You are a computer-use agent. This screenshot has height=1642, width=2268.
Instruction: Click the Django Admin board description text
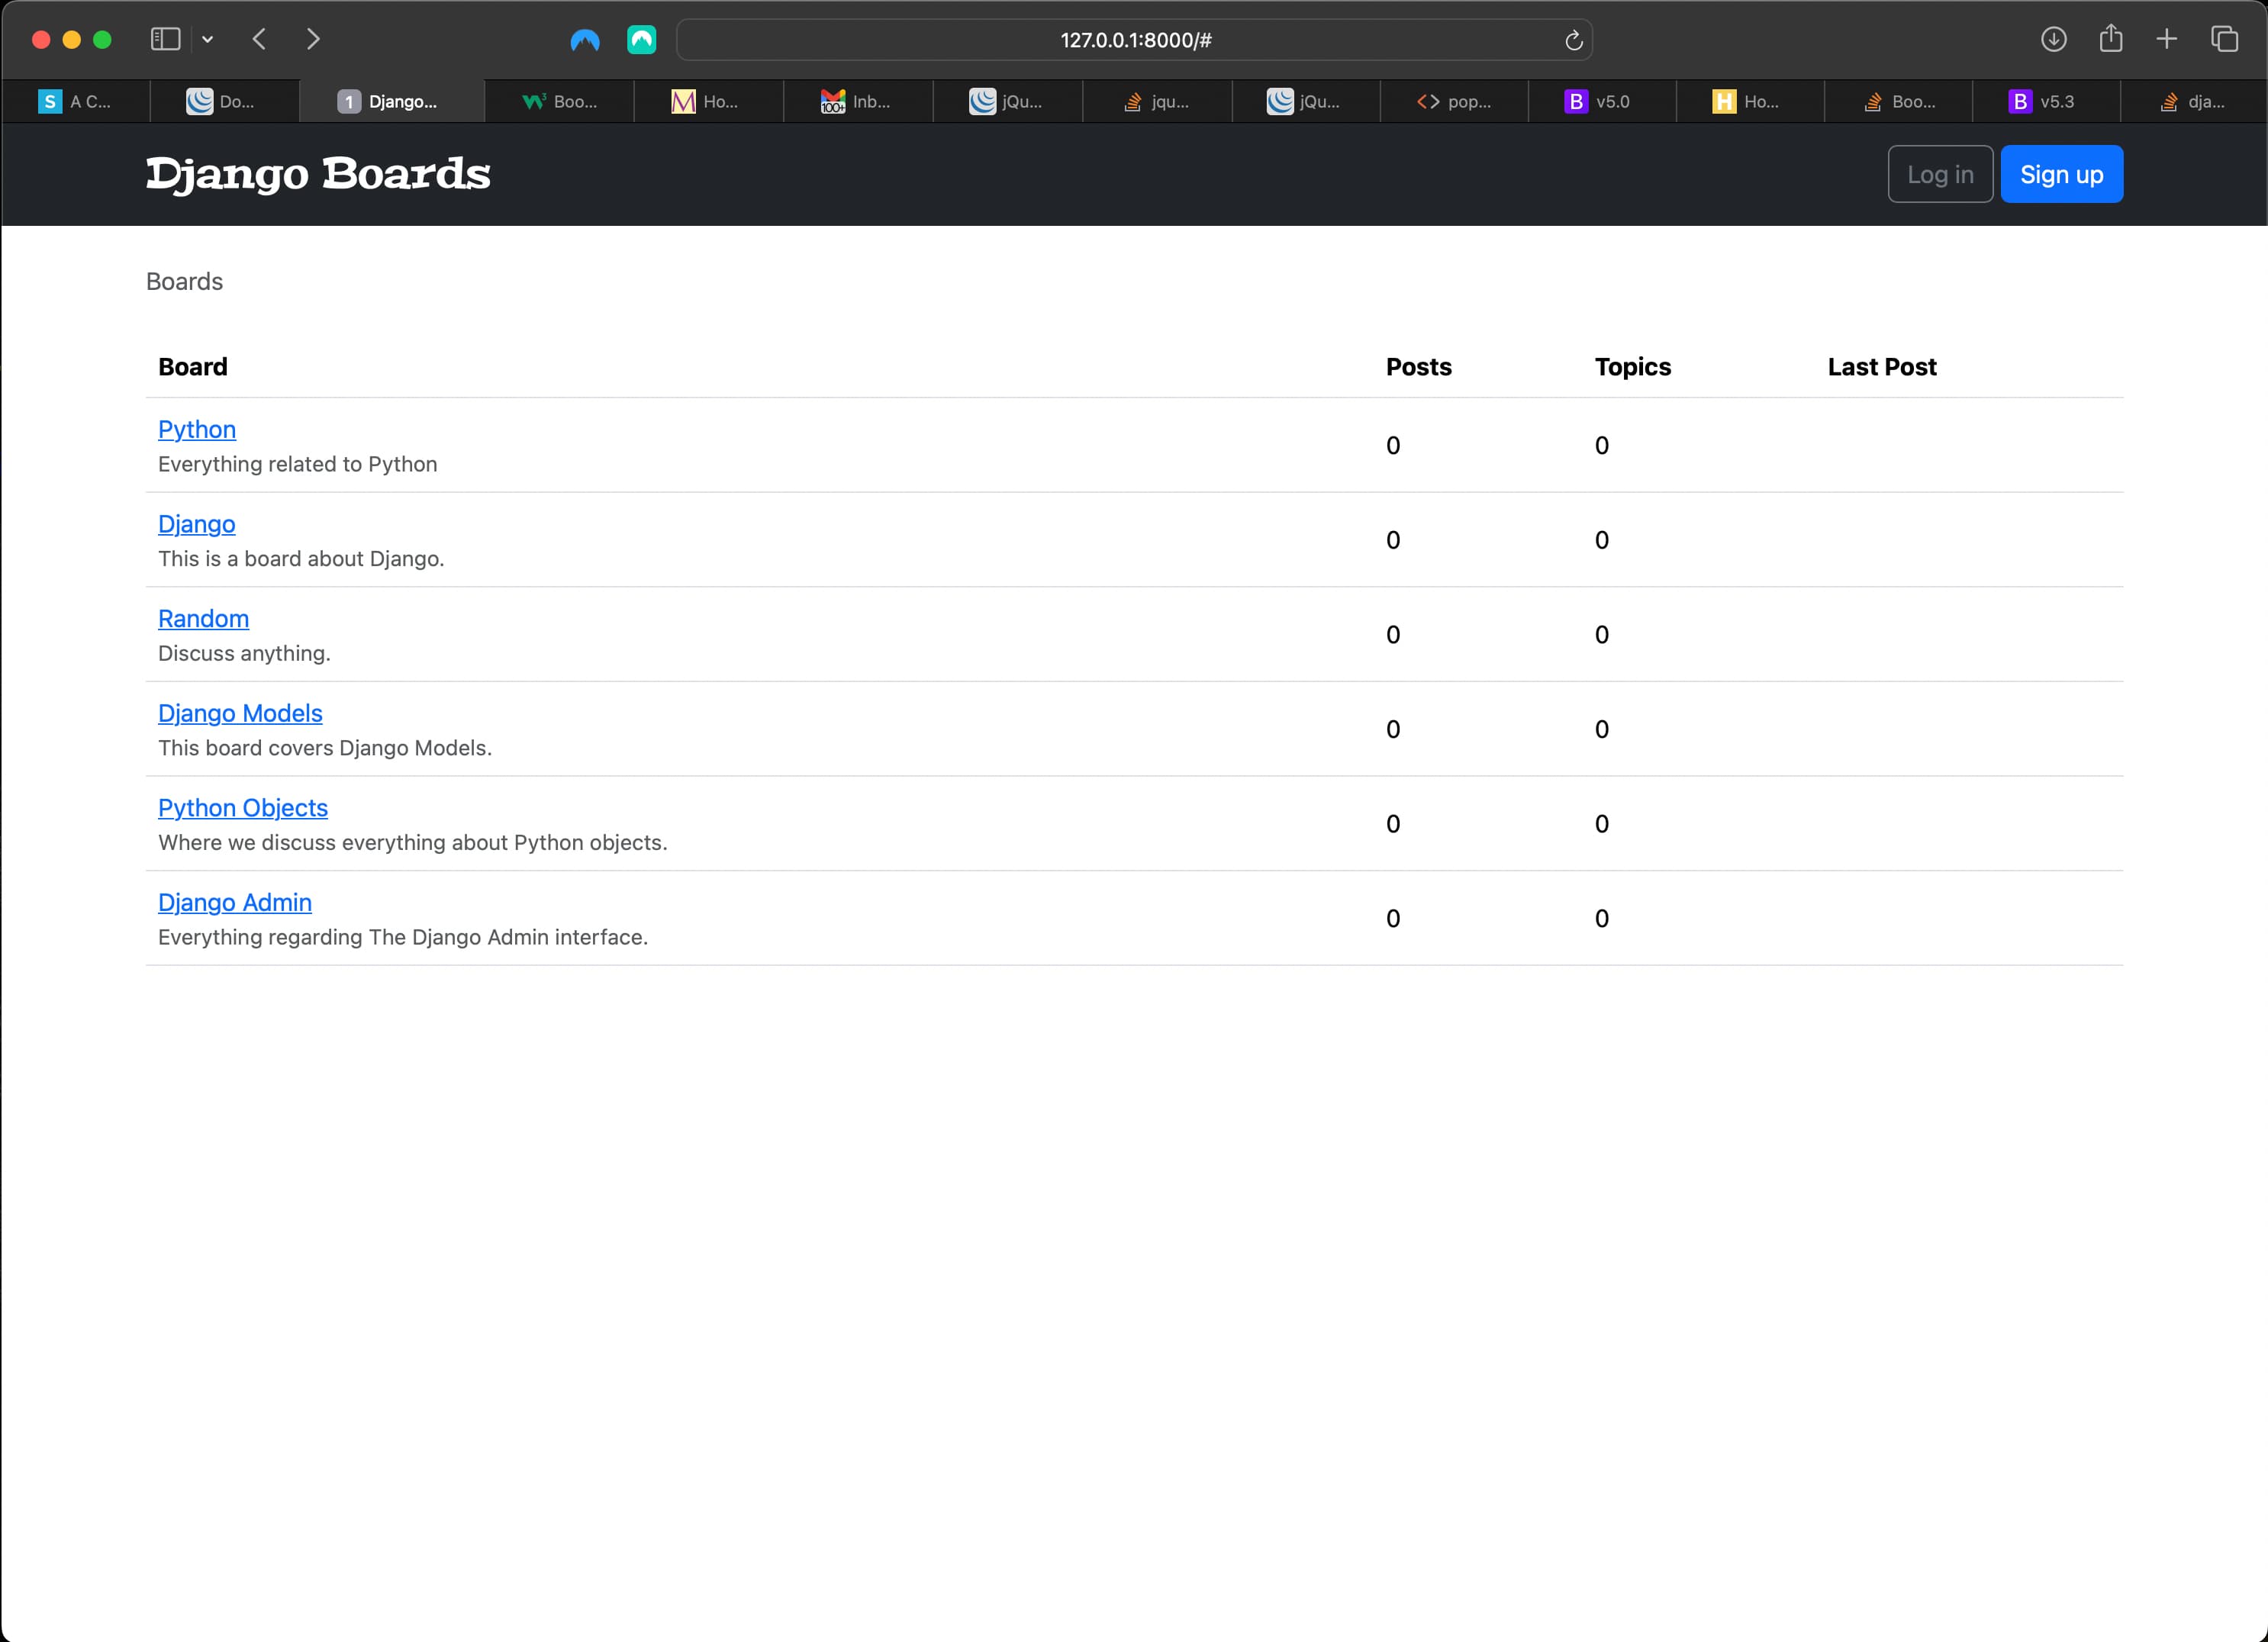(403, 937)
